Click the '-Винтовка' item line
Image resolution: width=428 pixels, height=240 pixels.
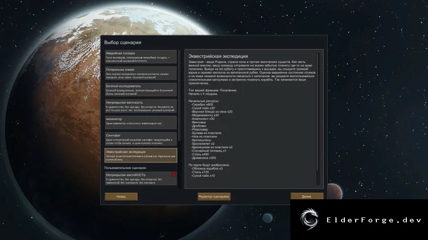click(198, 122)
